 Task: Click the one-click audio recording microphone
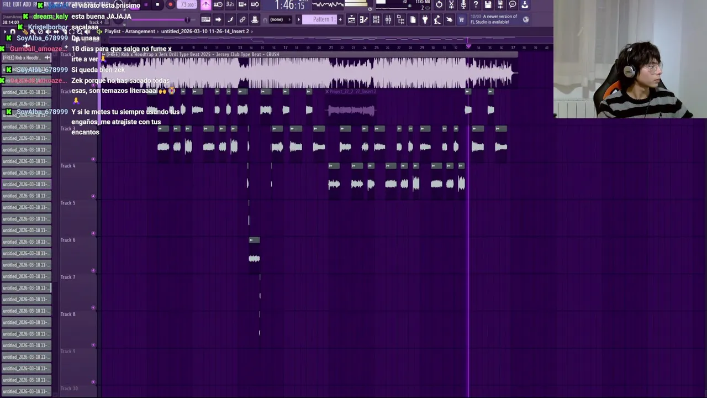point(463,4)
